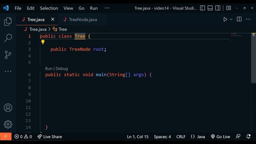Close the Tree.java tab

(x=52, y=19)
